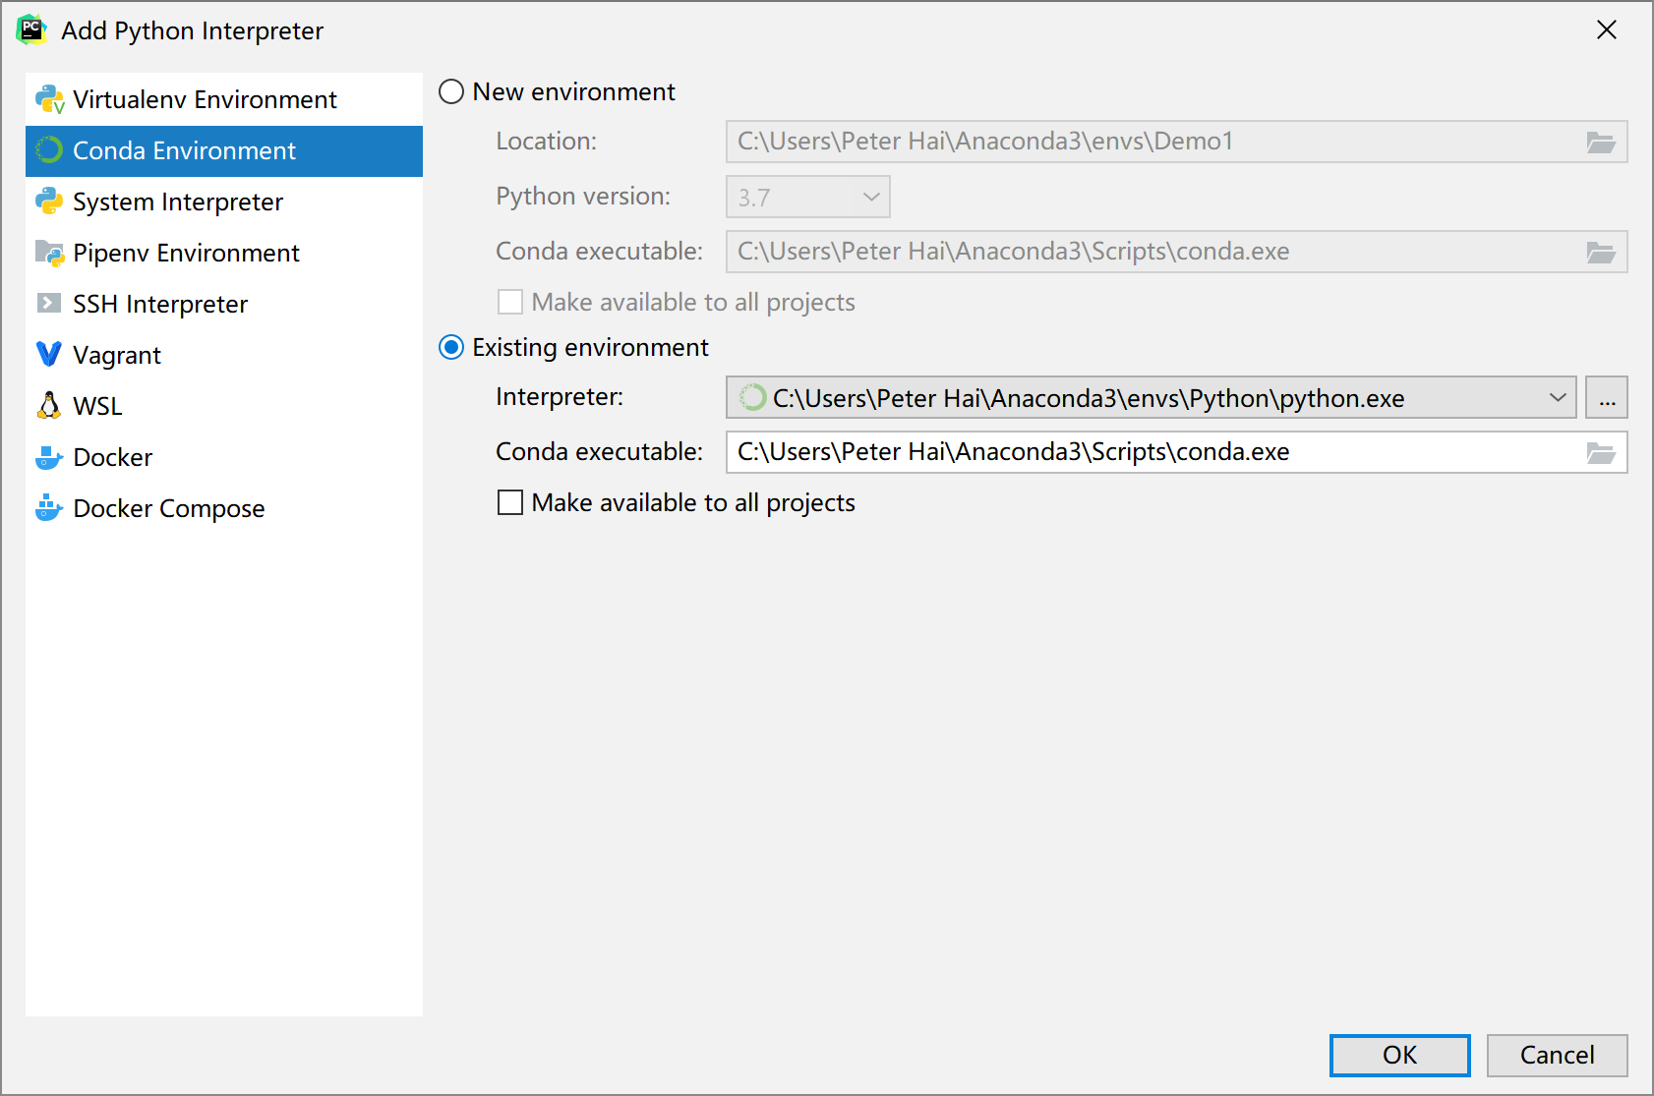This screenshot has height=1096, width=1654.
Task: Click the System Interpreter python icon
Action: 49,202
